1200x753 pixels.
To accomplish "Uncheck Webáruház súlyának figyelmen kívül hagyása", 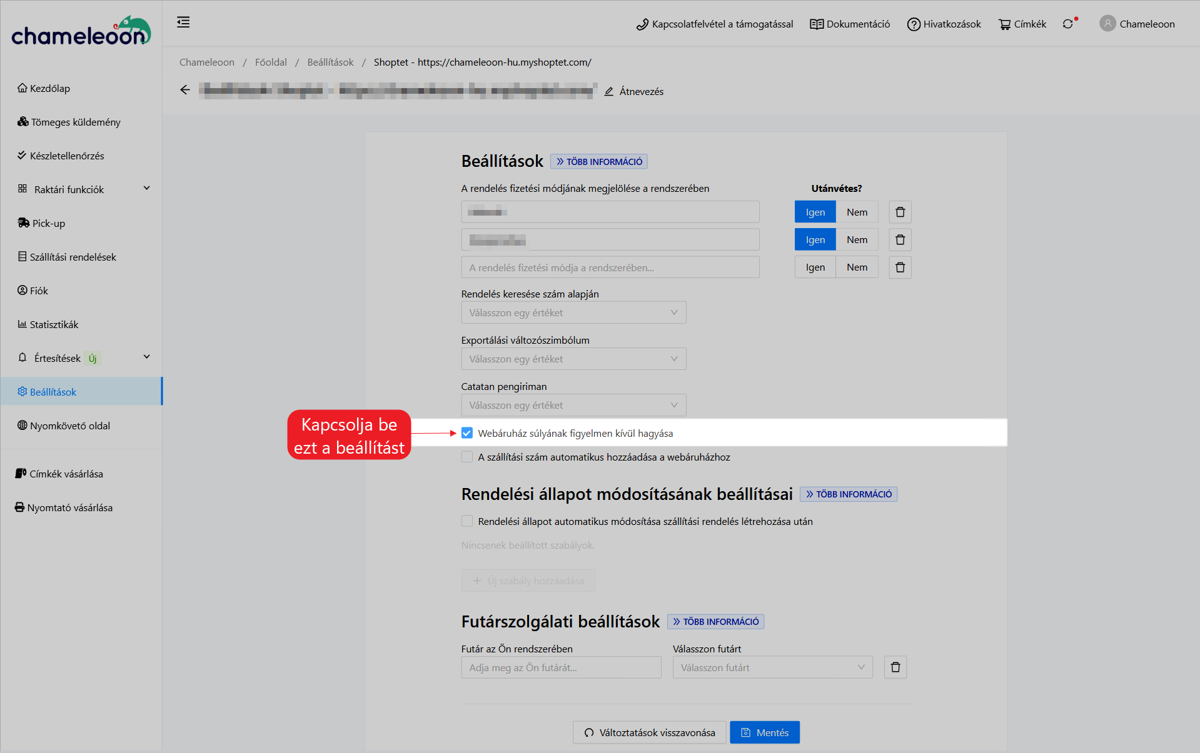I will pos(467,433).
